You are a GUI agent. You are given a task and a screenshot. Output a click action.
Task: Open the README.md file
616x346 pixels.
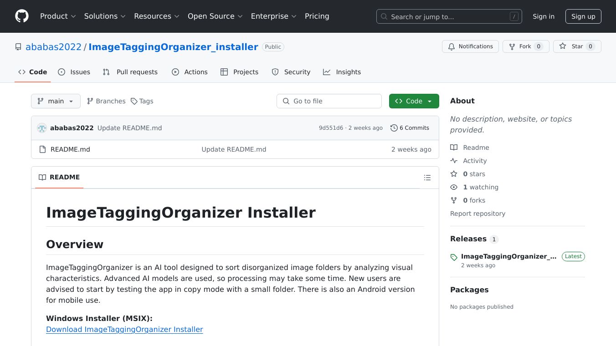click(70, 149)
